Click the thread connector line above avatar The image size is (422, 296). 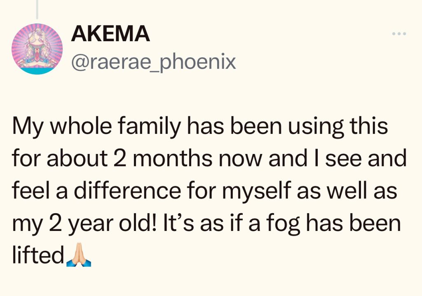pyautogui.click(x=37, y=9)
